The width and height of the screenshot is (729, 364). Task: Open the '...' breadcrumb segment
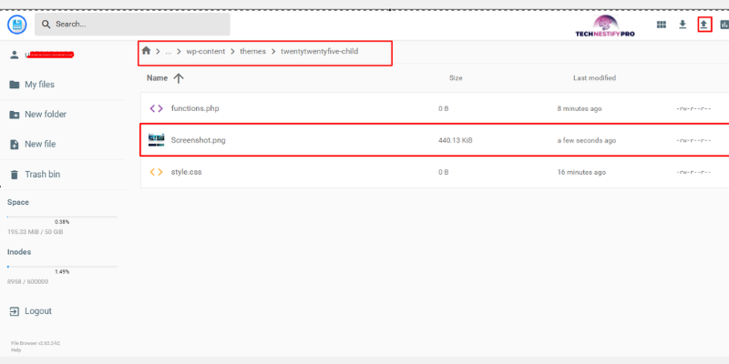pos(169,52)
